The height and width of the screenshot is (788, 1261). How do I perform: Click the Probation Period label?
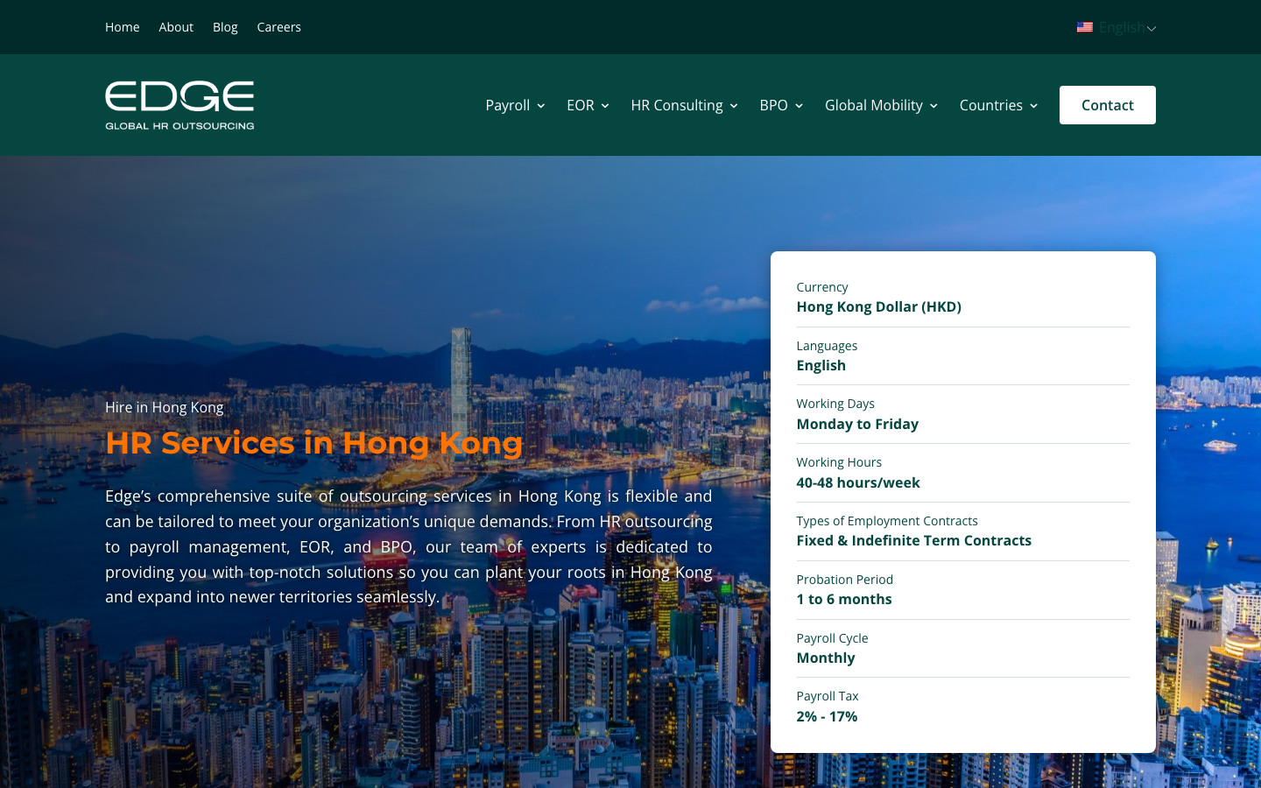pyautogui.click(x=844, y=580)
